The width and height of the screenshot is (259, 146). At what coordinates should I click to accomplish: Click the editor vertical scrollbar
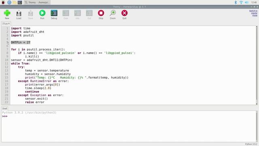click(257, 65)
